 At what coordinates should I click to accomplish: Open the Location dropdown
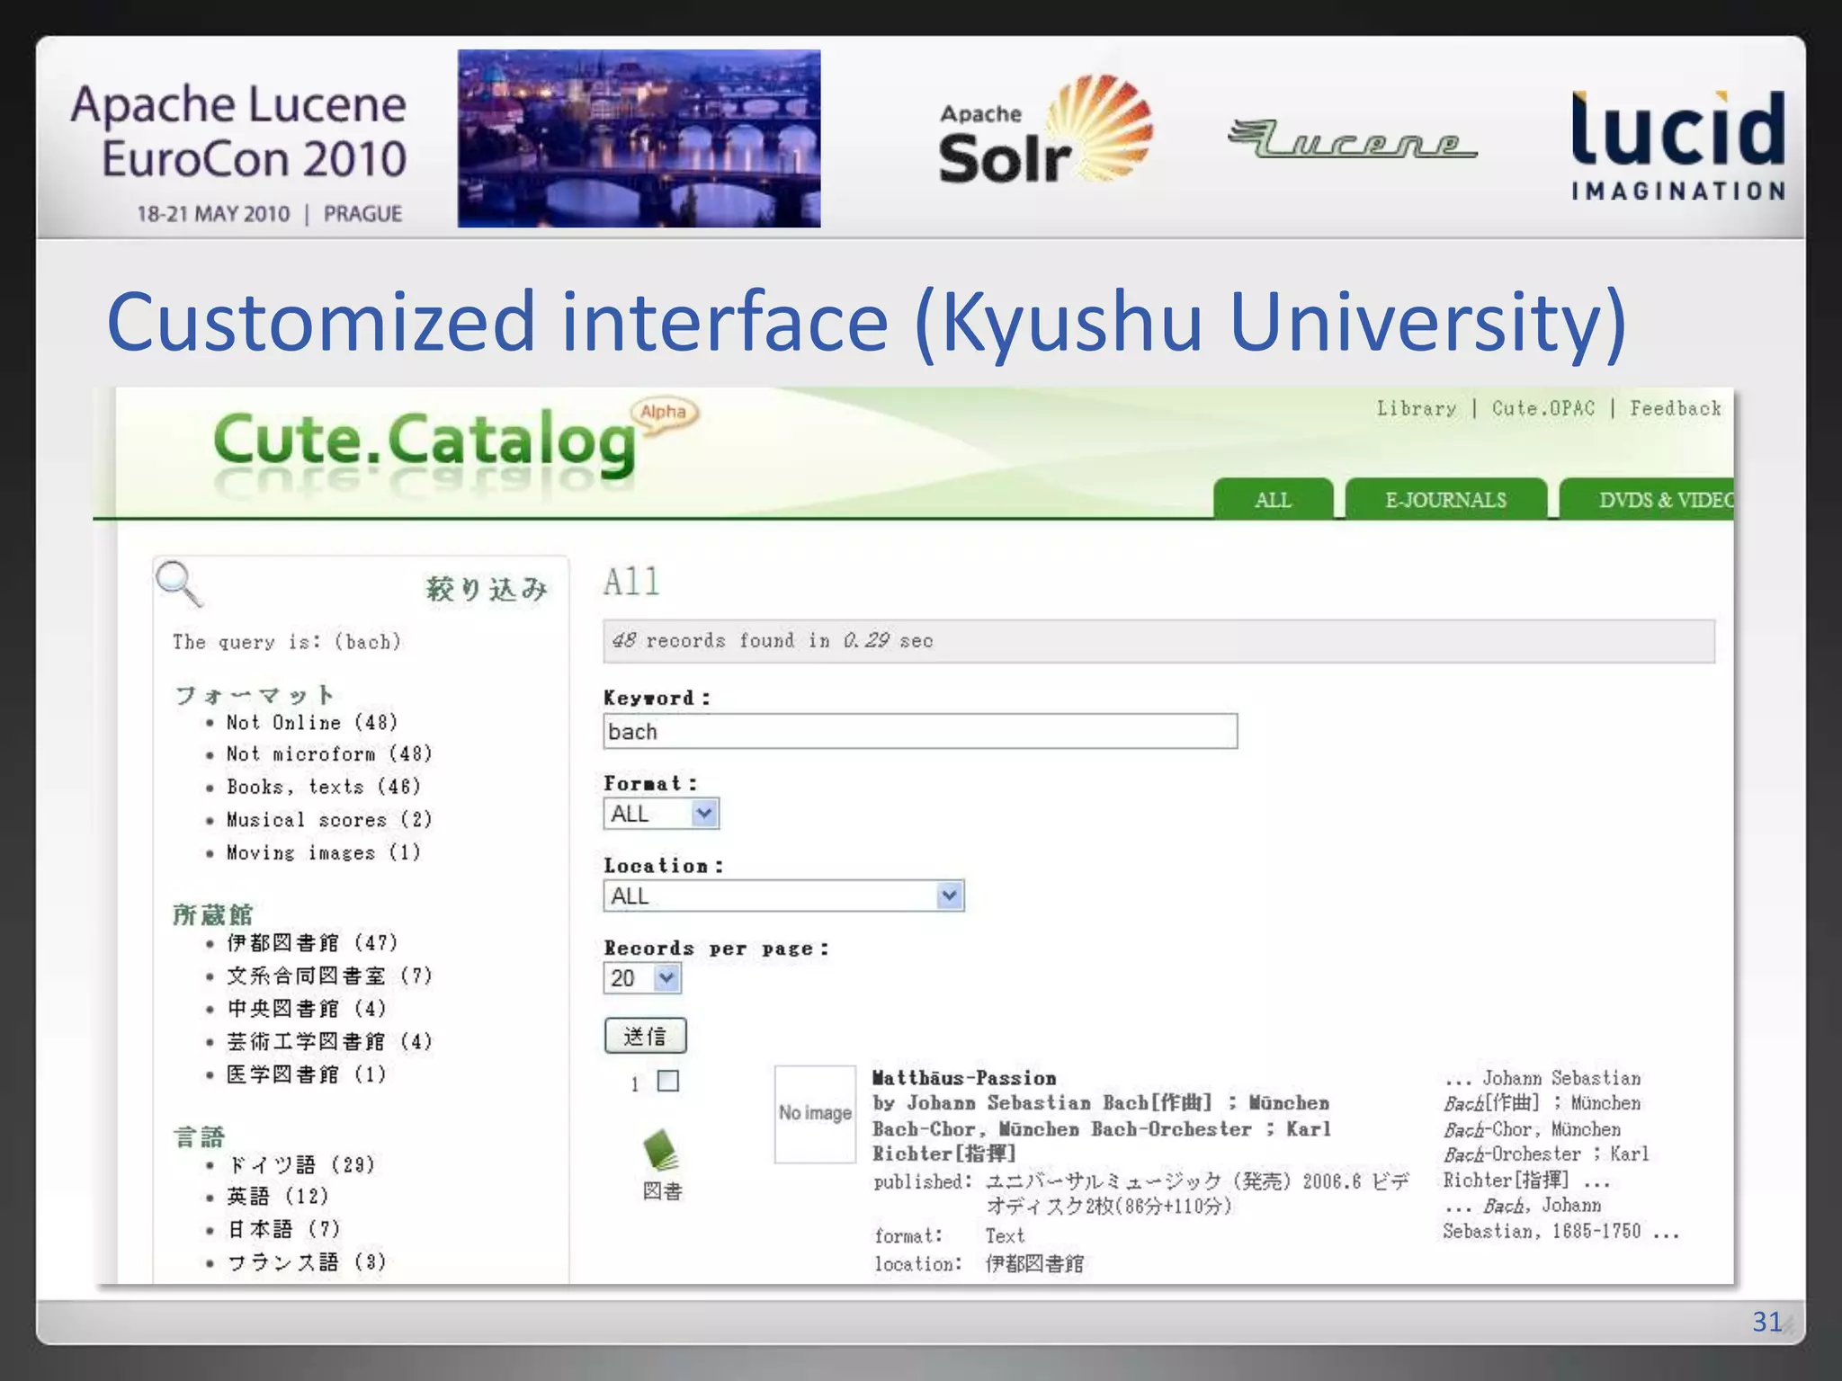[783, 895]
